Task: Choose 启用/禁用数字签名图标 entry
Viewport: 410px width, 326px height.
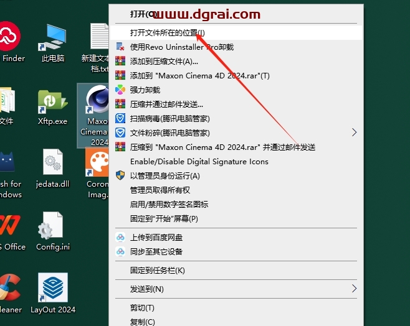Action: coord(236,204)
